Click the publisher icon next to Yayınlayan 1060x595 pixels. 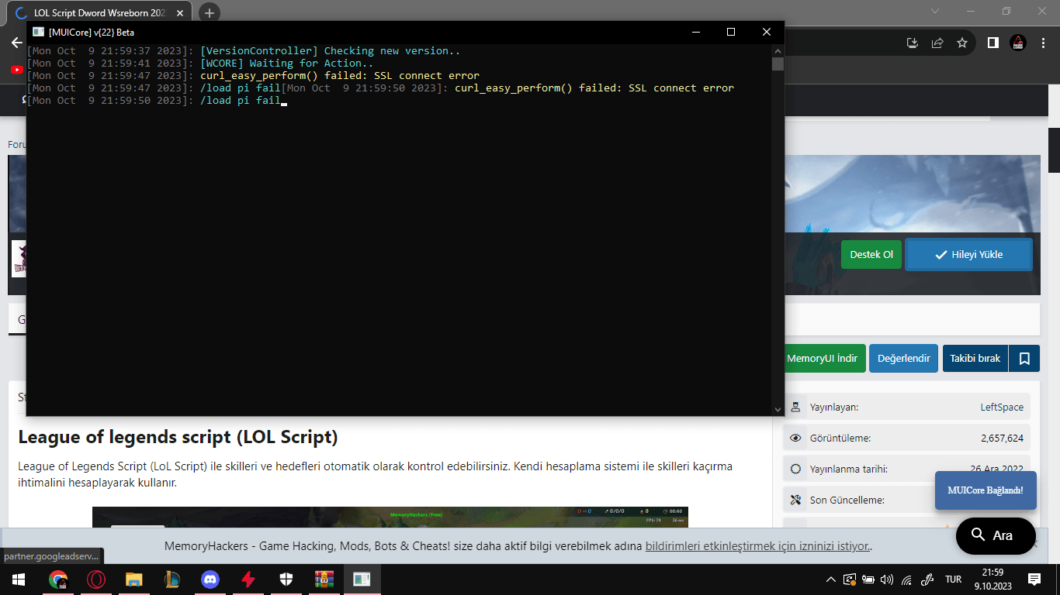795,407
